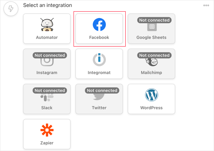Click the Not connected badge on Twitter

coord(102,90)
